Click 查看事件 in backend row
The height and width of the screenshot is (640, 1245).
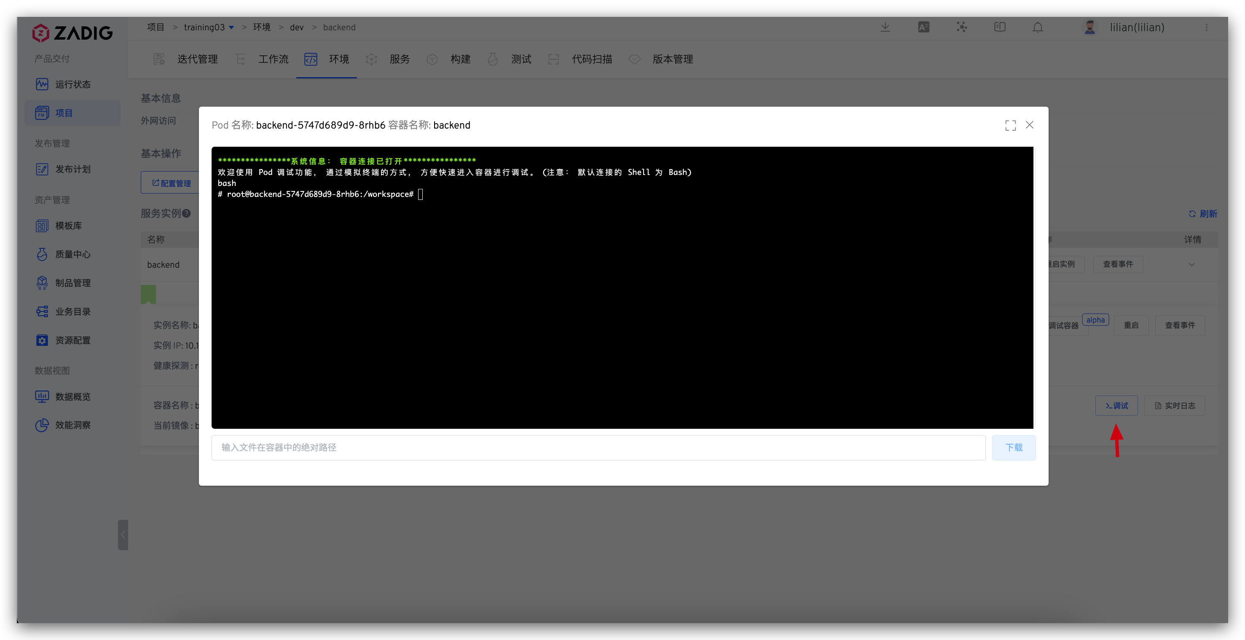pos(1118,264)
